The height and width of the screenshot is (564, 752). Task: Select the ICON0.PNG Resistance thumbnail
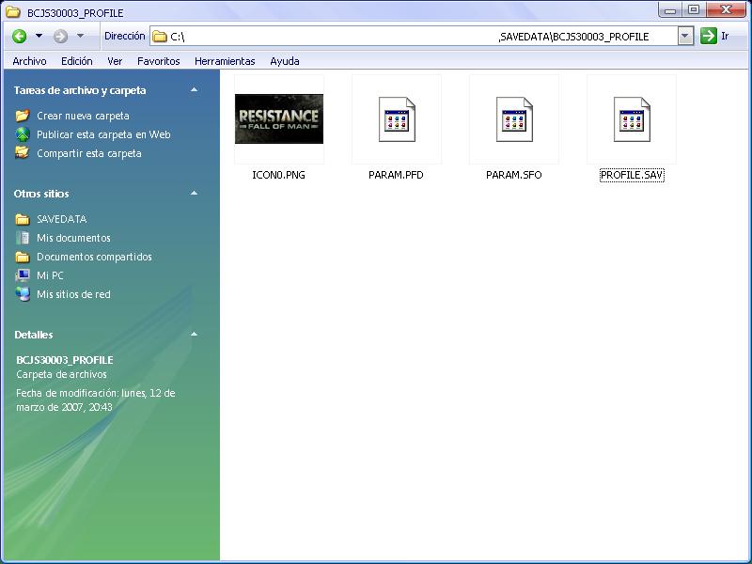[278, 118]
